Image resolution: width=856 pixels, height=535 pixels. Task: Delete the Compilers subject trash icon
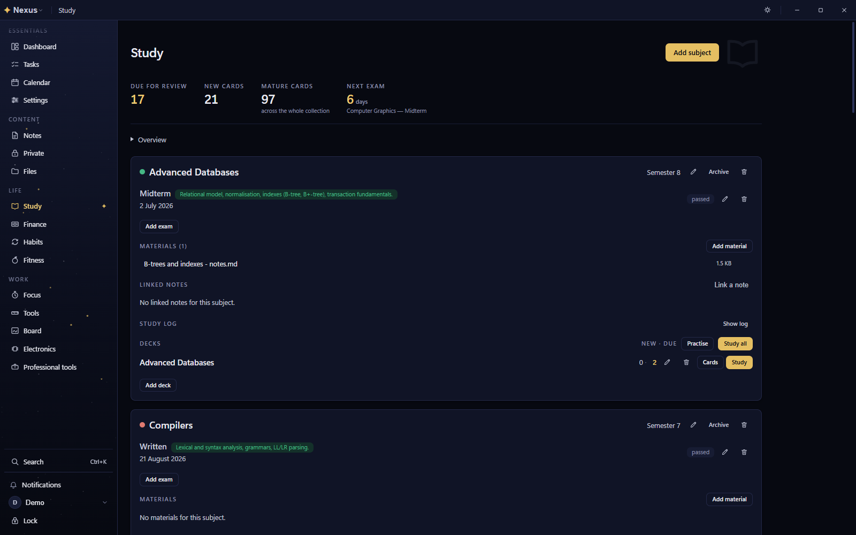(x=744, y=425)
